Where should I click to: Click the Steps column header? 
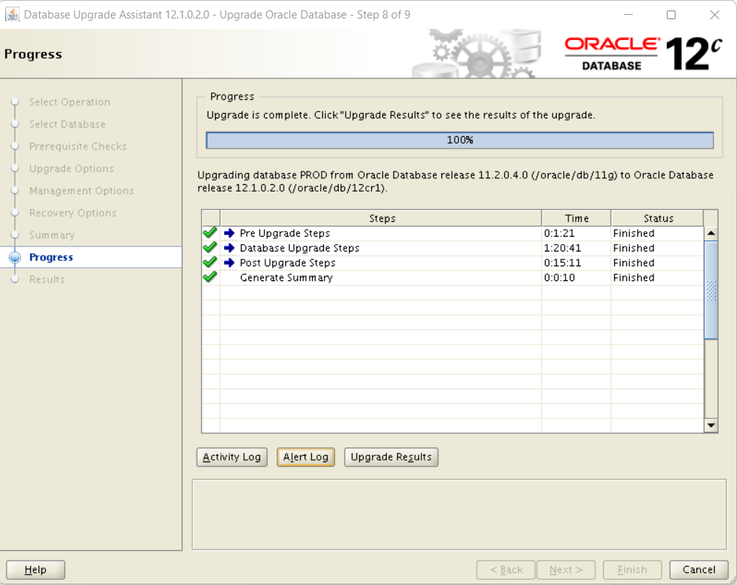click(381, 218)
